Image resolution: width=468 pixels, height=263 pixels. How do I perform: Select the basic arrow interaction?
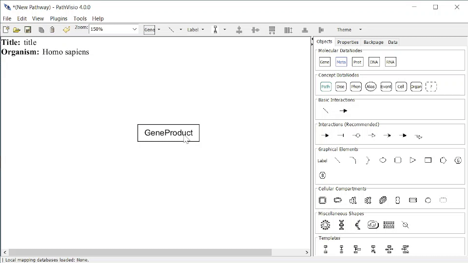pos(343,111)
